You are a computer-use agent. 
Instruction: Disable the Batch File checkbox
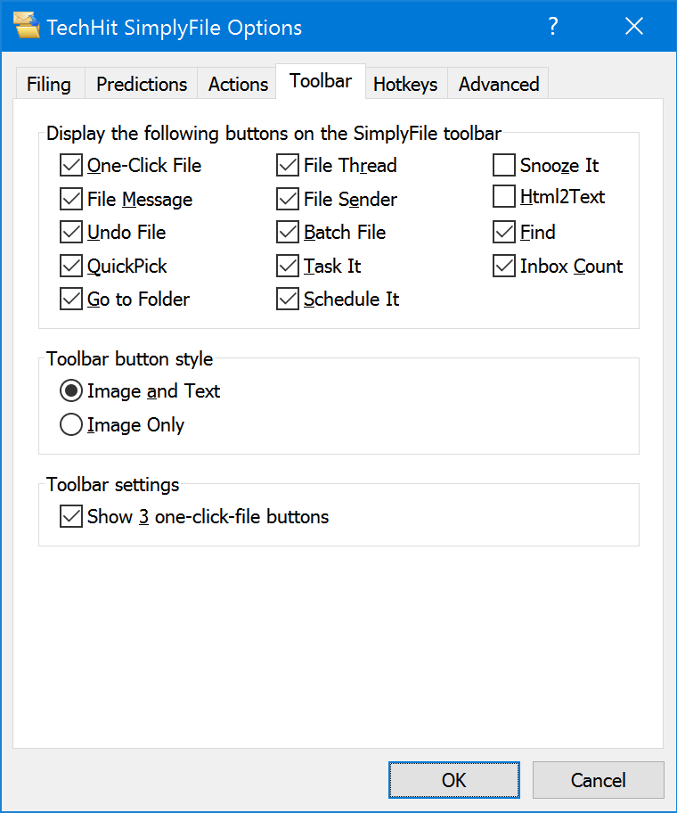click(x=288, y=233)
